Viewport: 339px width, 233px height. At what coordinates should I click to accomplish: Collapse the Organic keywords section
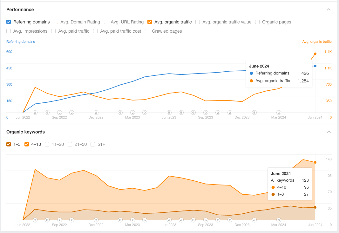pyautogui.click(x=329, y=132)
